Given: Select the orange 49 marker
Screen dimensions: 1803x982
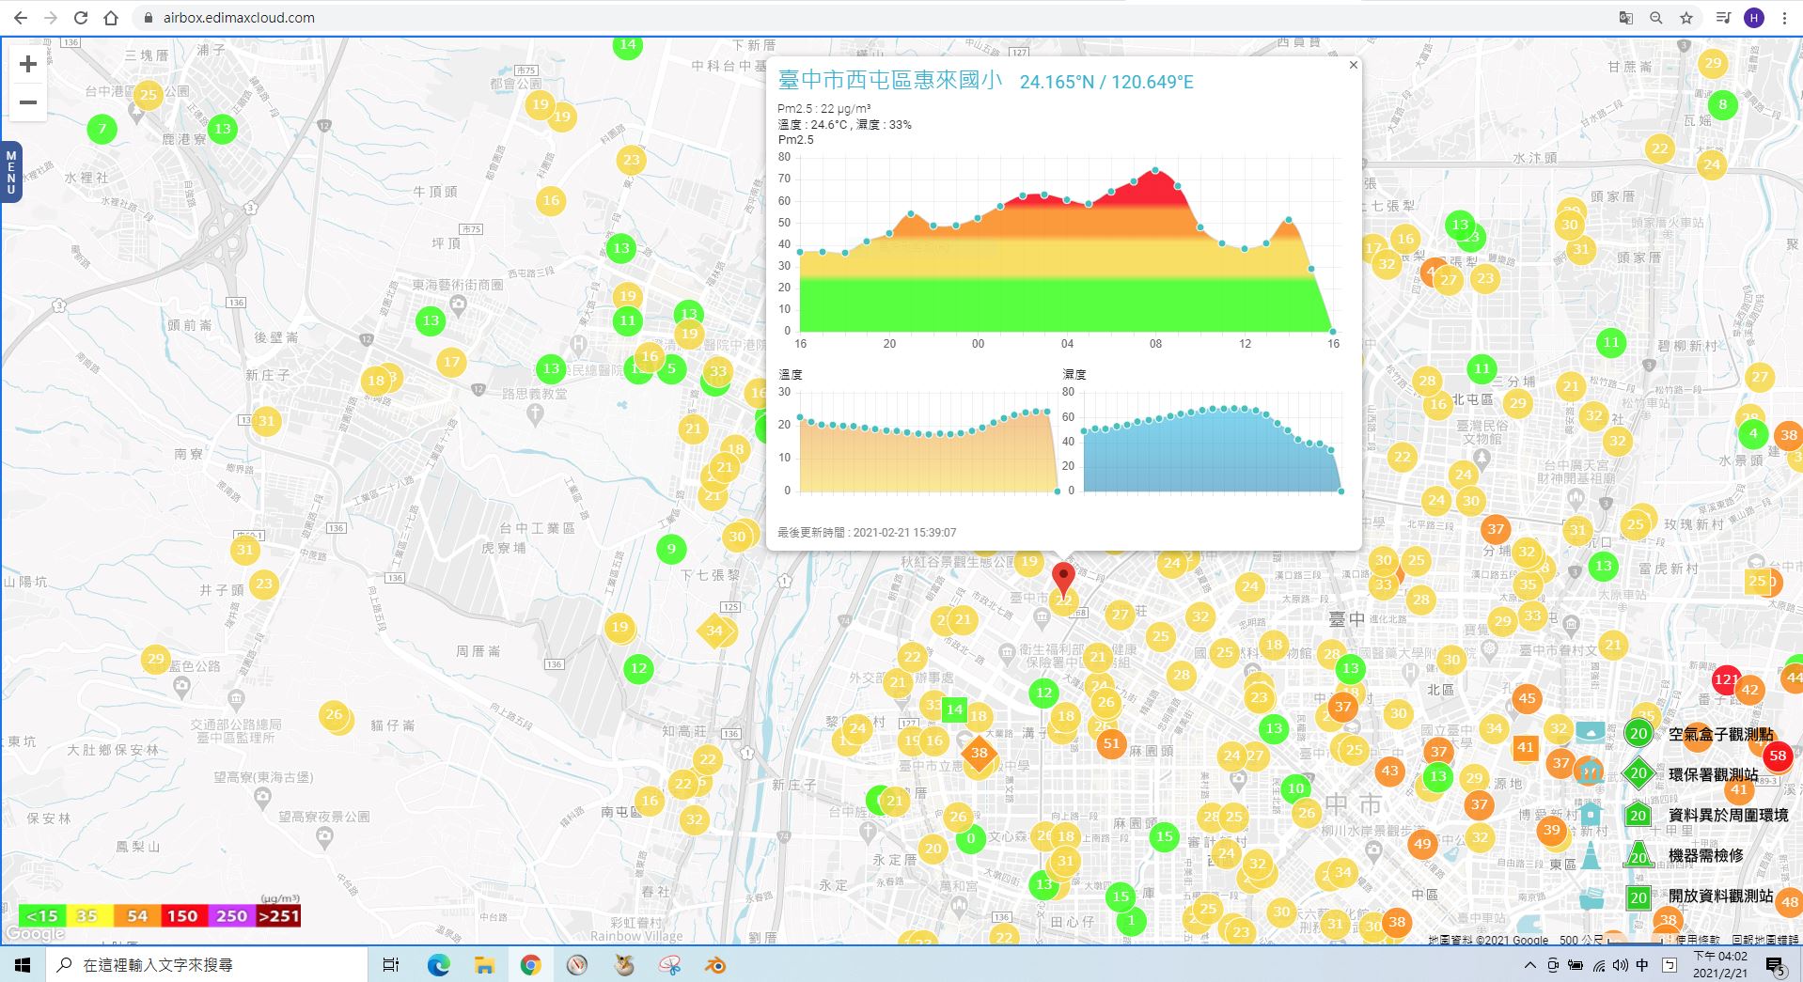Looking at the screenshot, I should coord(1422,844).
